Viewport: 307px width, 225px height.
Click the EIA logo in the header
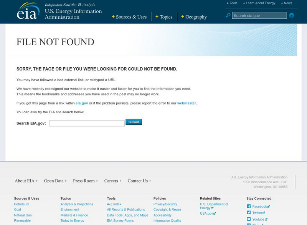(x=28, y=11)
